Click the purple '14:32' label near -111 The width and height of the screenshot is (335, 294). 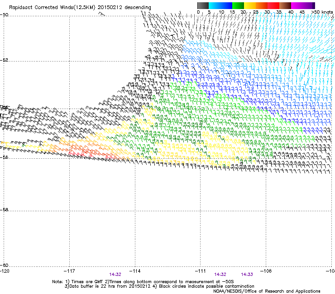[x=220, y=275]
